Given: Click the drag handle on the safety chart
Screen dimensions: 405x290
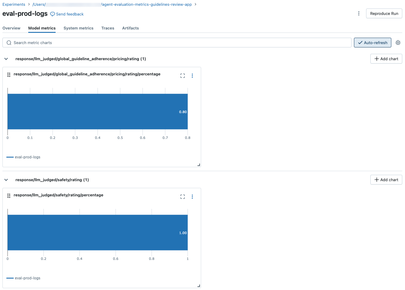Looking at the screenshot, I should click(x=9, y=195).
